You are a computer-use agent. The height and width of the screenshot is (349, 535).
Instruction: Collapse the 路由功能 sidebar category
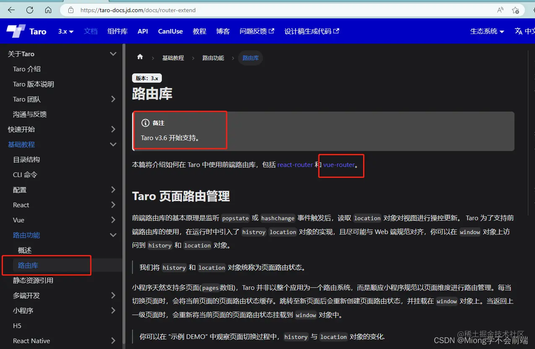113,235
